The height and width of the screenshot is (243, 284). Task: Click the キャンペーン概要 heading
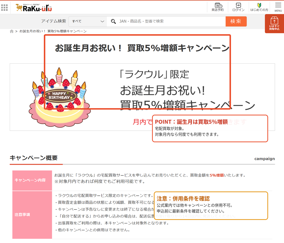pos(34,158)
